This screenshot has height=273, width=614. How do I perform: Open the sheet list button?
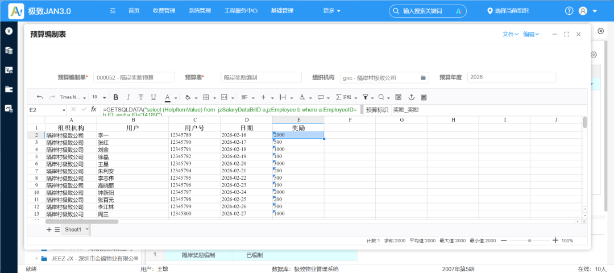point(57,230)
